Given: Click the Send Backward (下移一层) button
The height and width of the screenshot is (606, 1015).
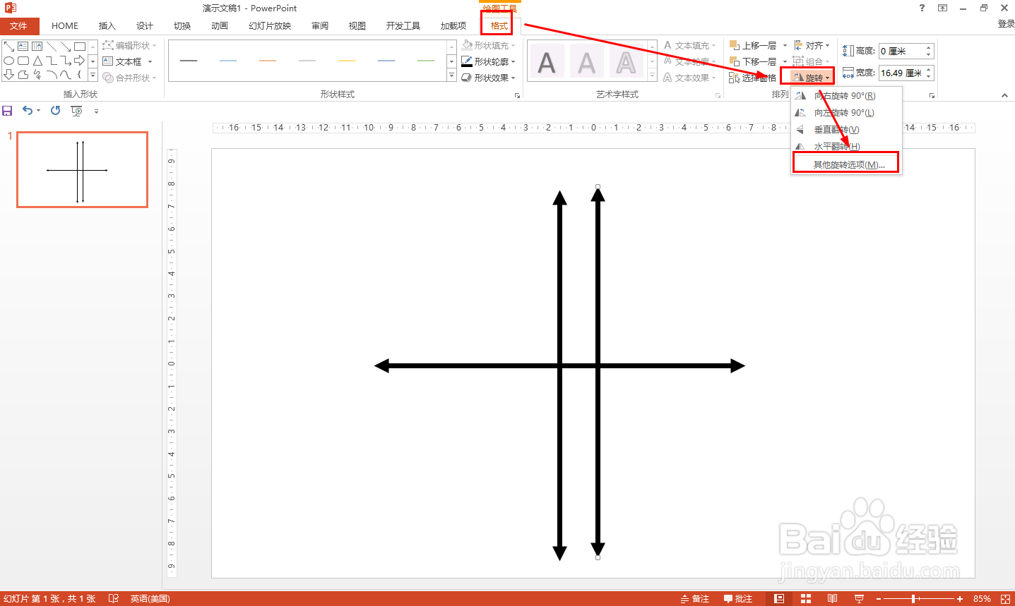Looking at the screenshot, I should tap(753, 61).
